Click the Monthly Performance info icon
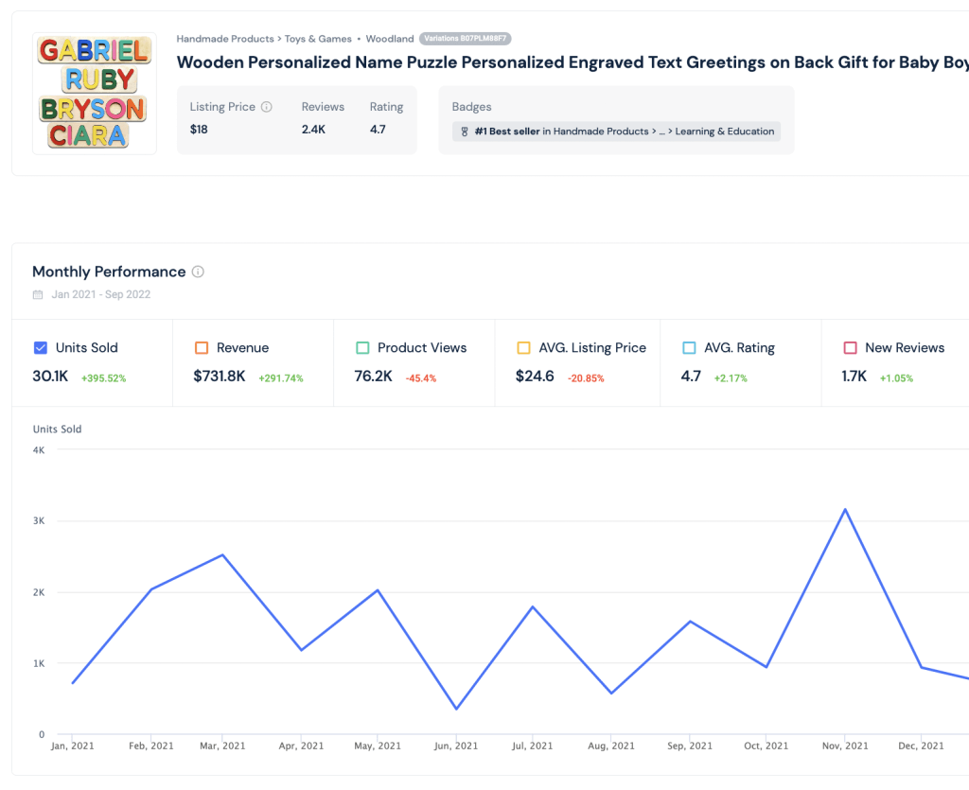The width and height of the screenshot is (969, 790). coord(198,272)
